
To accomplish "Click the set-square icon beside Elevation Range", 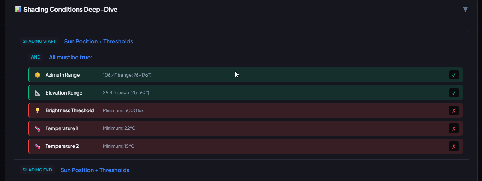I will click(38, 93).
